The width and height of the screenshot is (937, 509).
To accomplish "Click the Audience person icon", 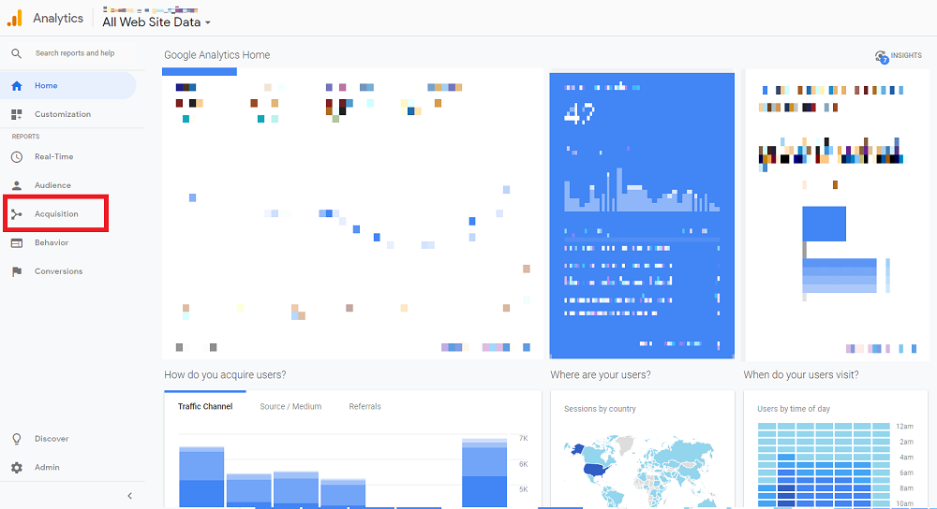I will pyautogui.click(x=17, y=185).
